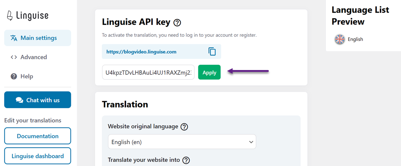The height and width of the screenshot is (166, 401).
Task: Copy the blogvideo.linguise.com URL with the copy icon
Action: (212, 52)
